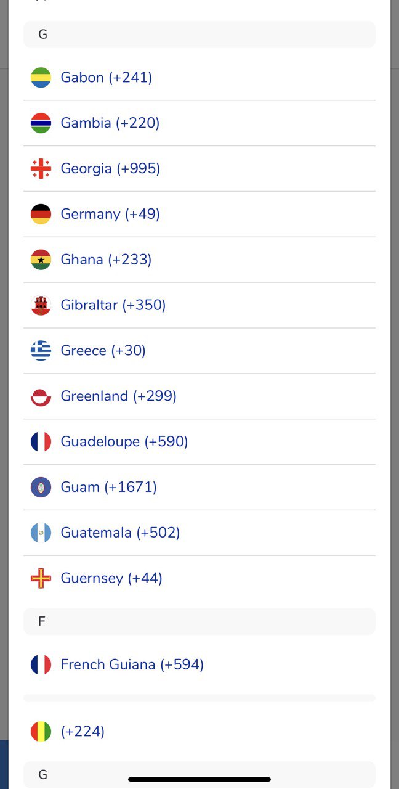Select Georgia (+995) from the list
Image resolution: width=399 pixels, height=789 pixels.
[x=110, y=168]
